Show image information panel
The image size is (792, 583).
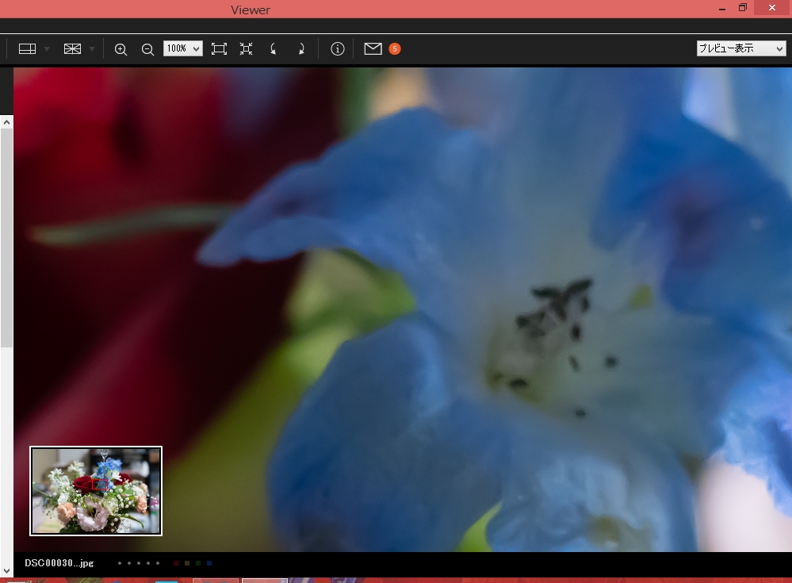[338, 49]
